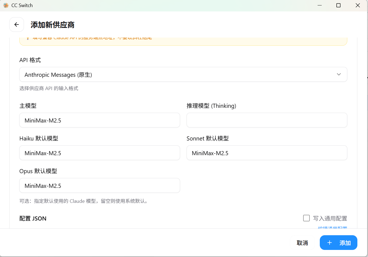
Task: Click the Opus 默认模型 label
Action: tap(38, 171)
